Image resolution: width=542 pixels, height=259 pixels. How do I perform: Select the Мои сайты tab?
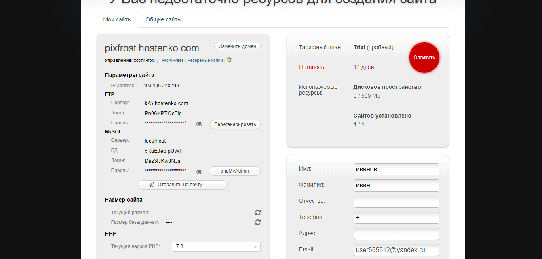click(118, 19)
